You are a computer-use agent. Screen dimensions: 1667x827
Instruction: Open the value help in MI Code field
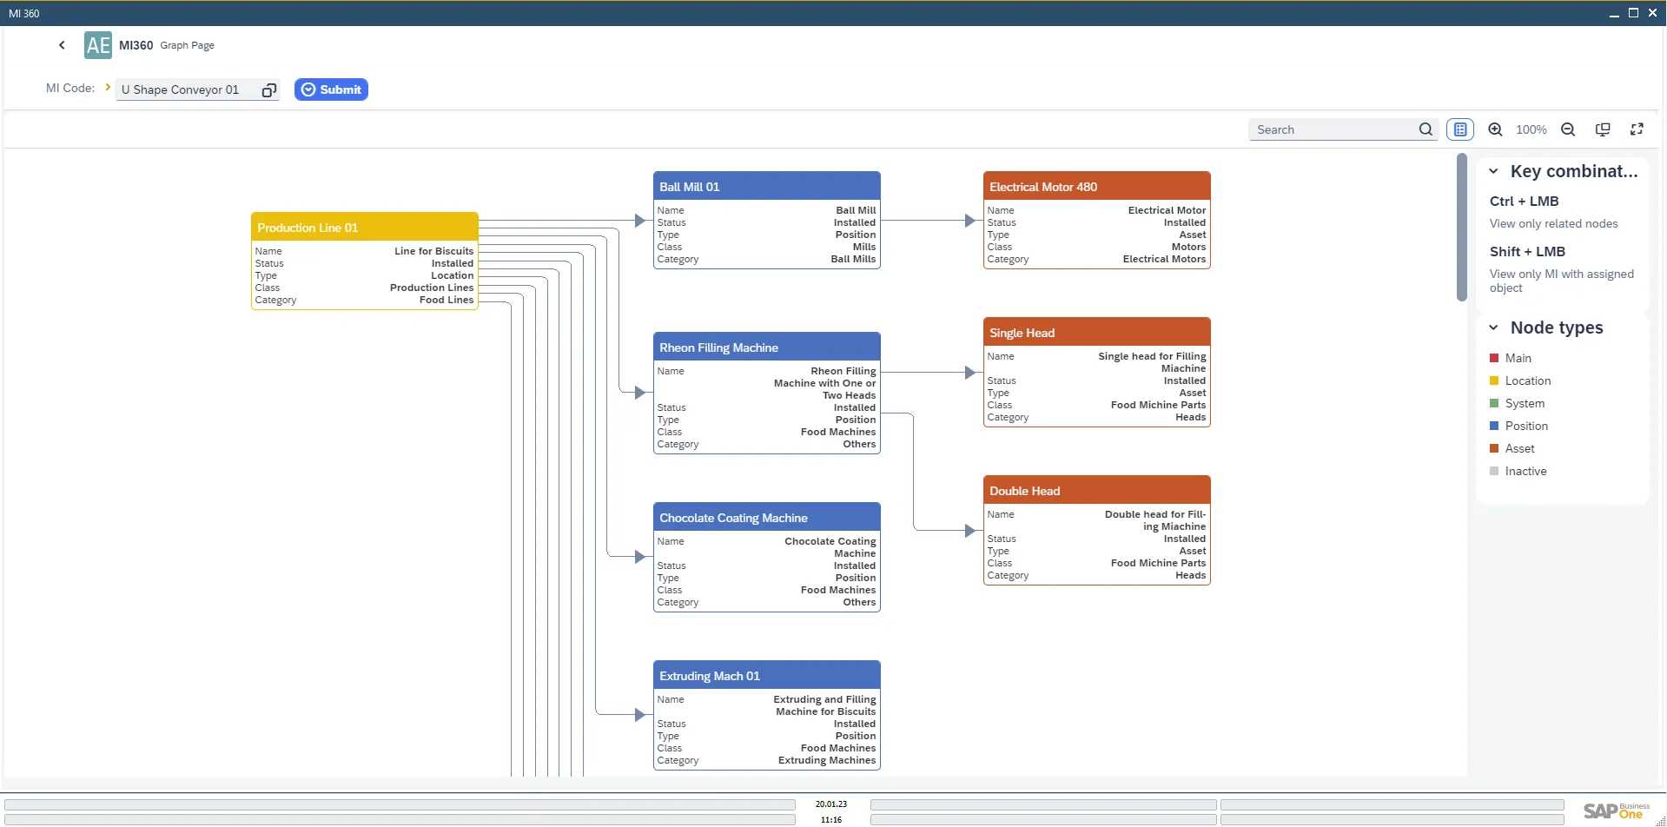(x=269, y=90)
